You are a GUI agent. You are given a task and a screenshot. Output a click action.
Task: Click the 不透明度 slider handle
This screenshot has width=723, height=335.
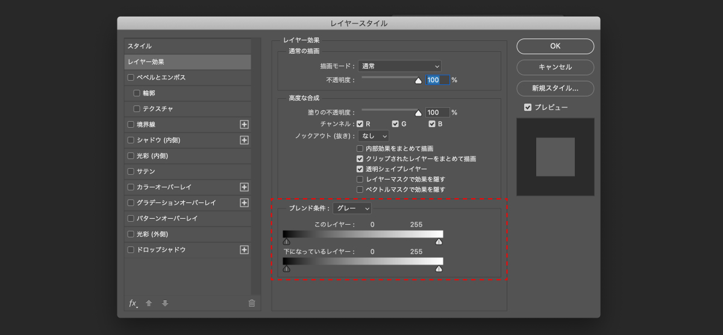pos(418,80)
